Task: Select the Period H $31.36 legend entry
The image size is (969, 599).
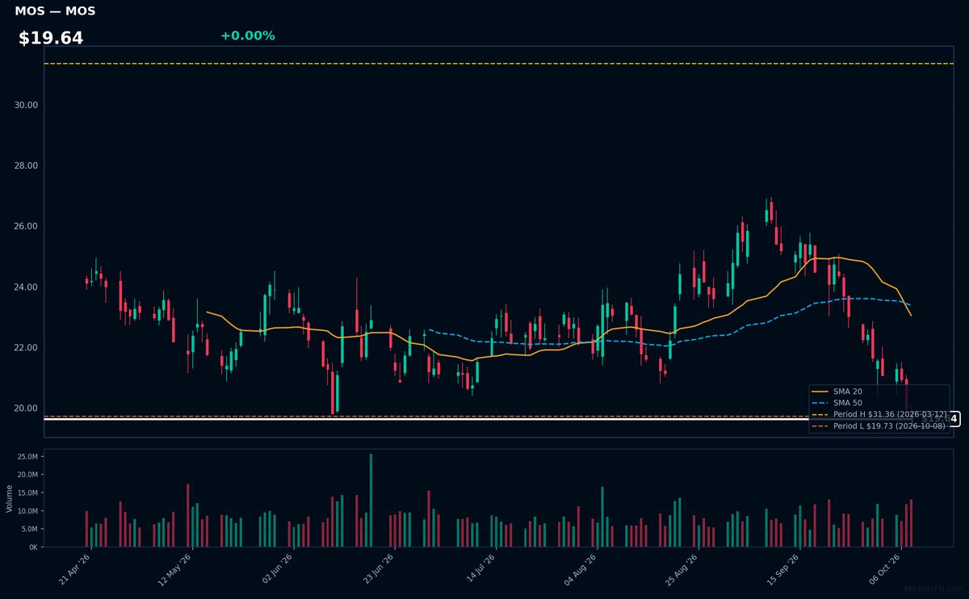Action: coord(879,414)
